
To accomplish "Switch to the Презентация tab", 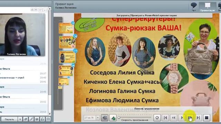I will pyautogui.click(x=207, y=7).
